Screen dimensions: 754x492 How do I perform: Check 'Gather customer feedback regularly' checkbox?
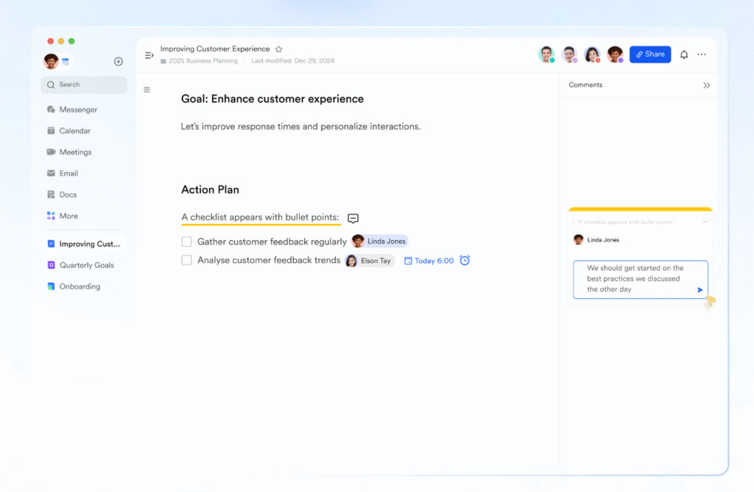(x=187, y=242)
